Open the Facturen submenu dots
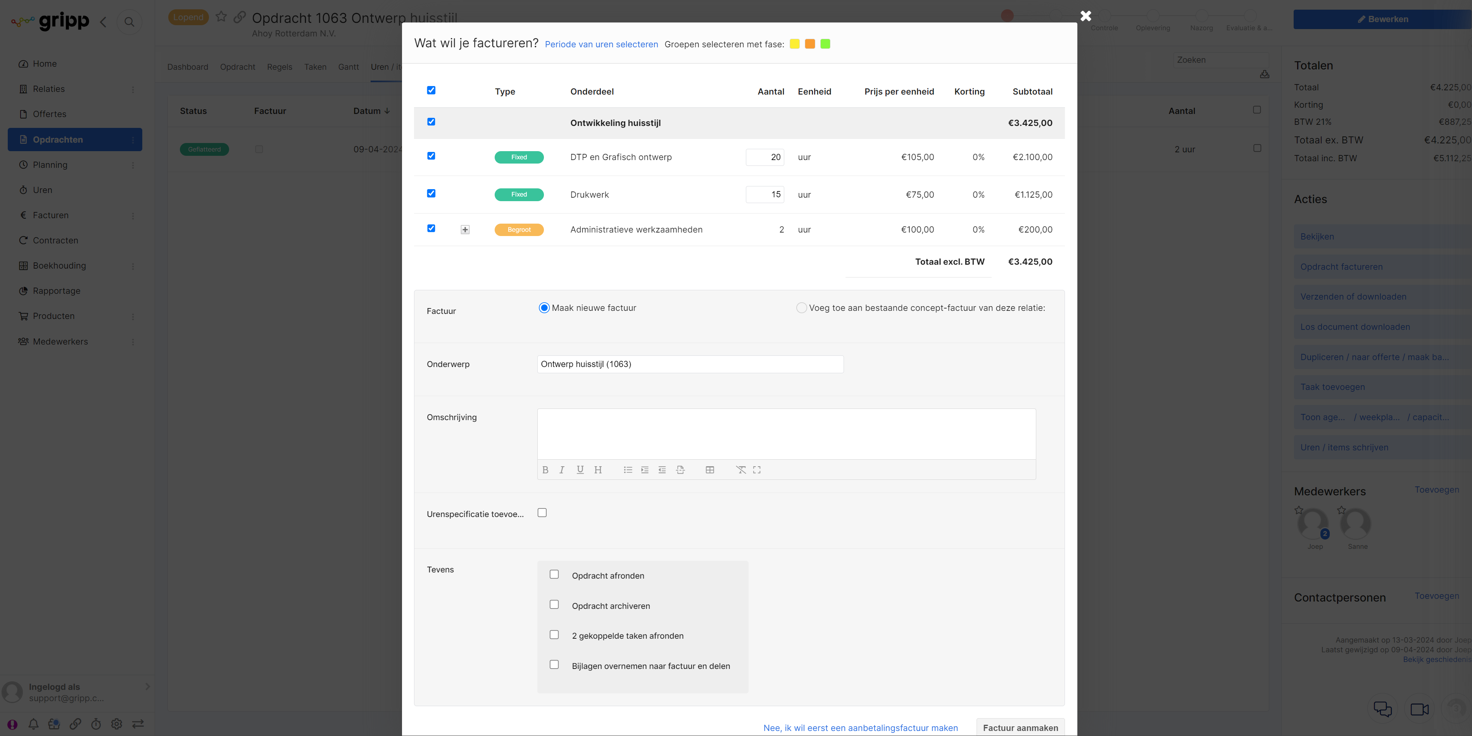 click(x=133, y=216)
